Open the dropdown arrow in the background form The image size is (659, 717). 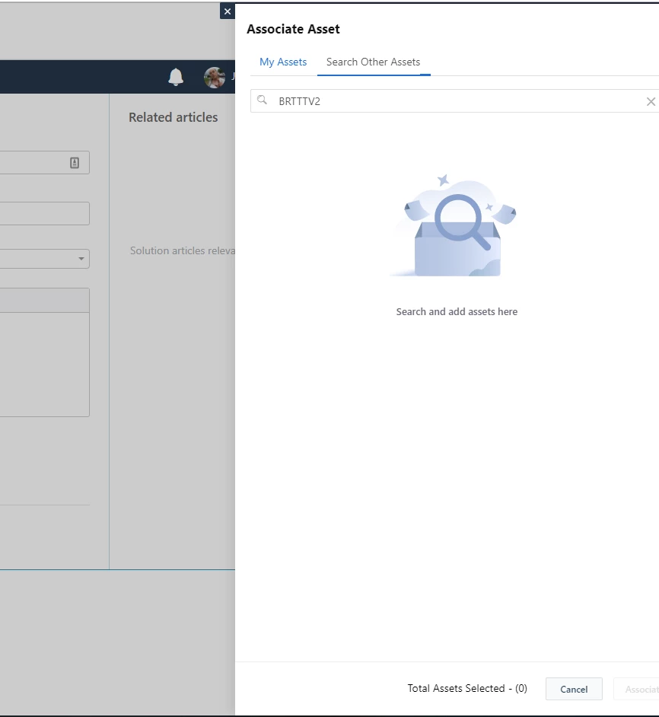pyautogui.click(x=81, y=259)
